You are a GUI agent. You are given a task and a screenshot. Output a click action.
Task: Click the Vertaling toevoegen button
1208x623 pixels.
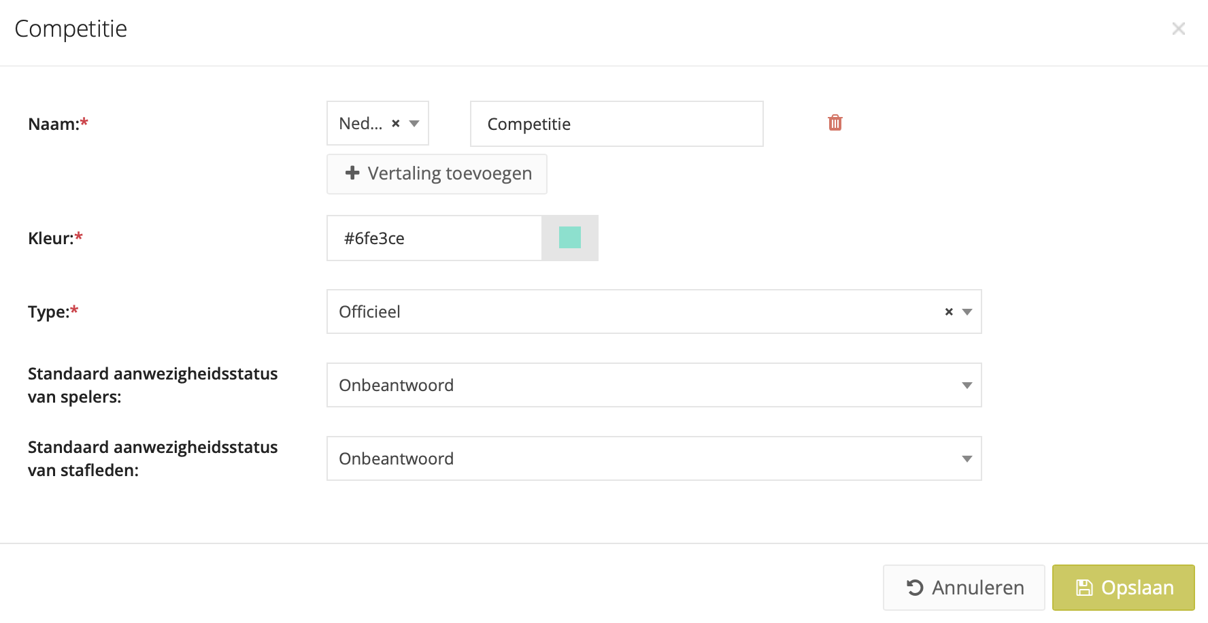point(437,174)
